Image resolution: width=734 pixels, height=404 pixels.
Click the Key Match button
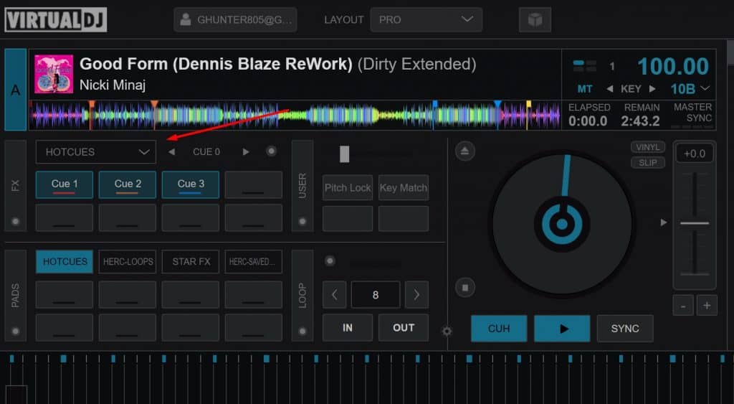(403, 188)
